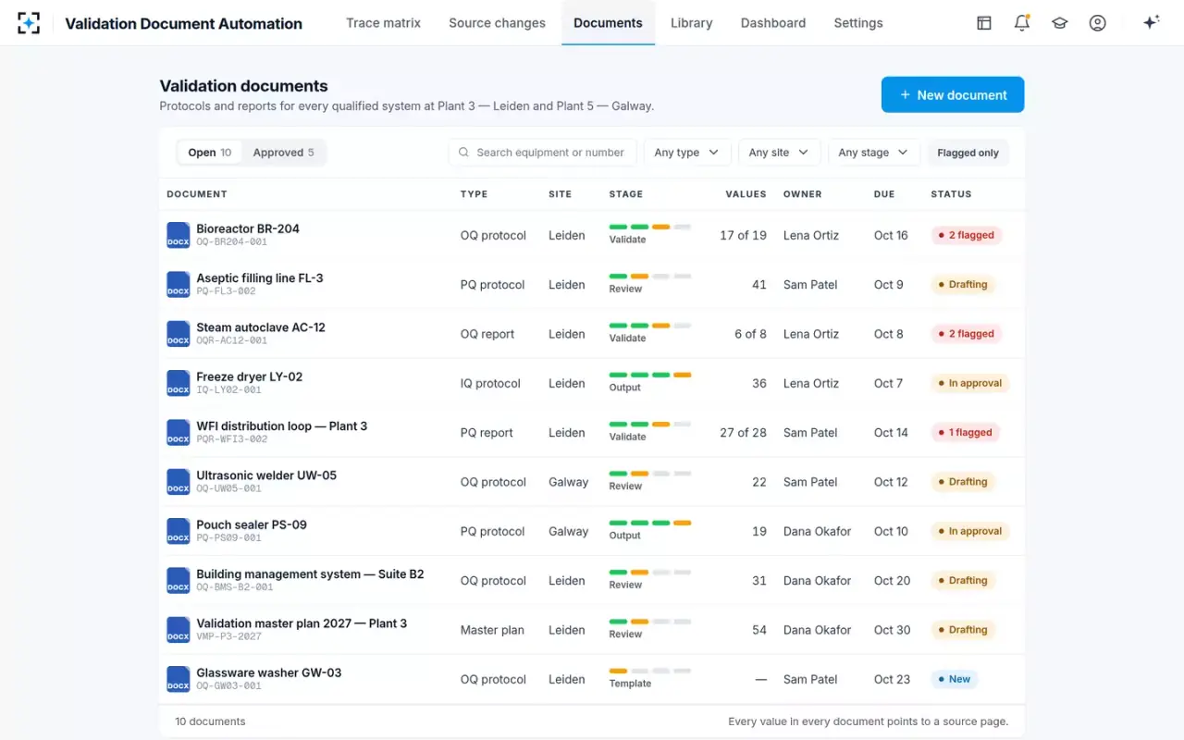This screenshot has width=1184, height=740.
Task: Click DOCX icon for WFI distribution loop
Action: coord(178,432)
